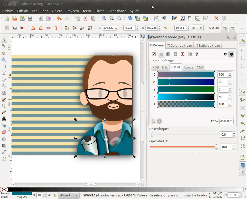Expand the tool controls overflow arrow
Screen dimensions: 247x199
[242, 28]
